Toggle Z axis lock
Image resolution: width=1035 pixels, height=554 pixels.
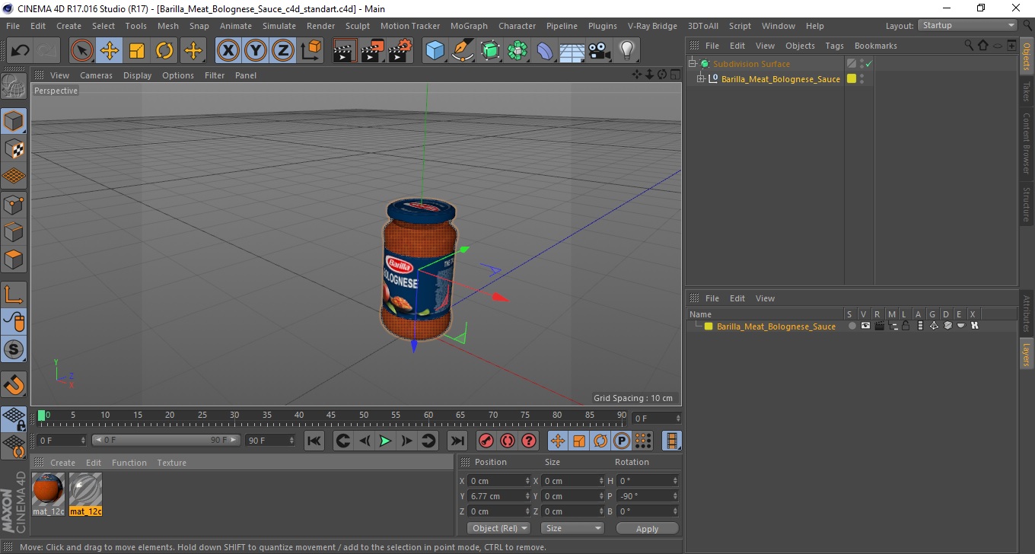pyautogui.click(x=283, y=51)
